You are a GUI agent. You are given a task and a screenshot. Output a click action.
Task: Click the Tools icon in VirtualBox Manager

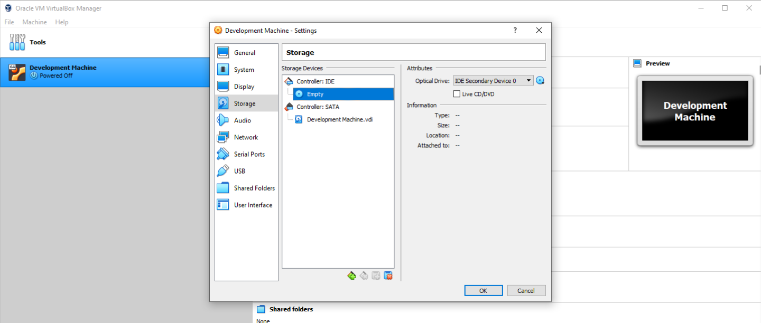(x=17, y=42)
